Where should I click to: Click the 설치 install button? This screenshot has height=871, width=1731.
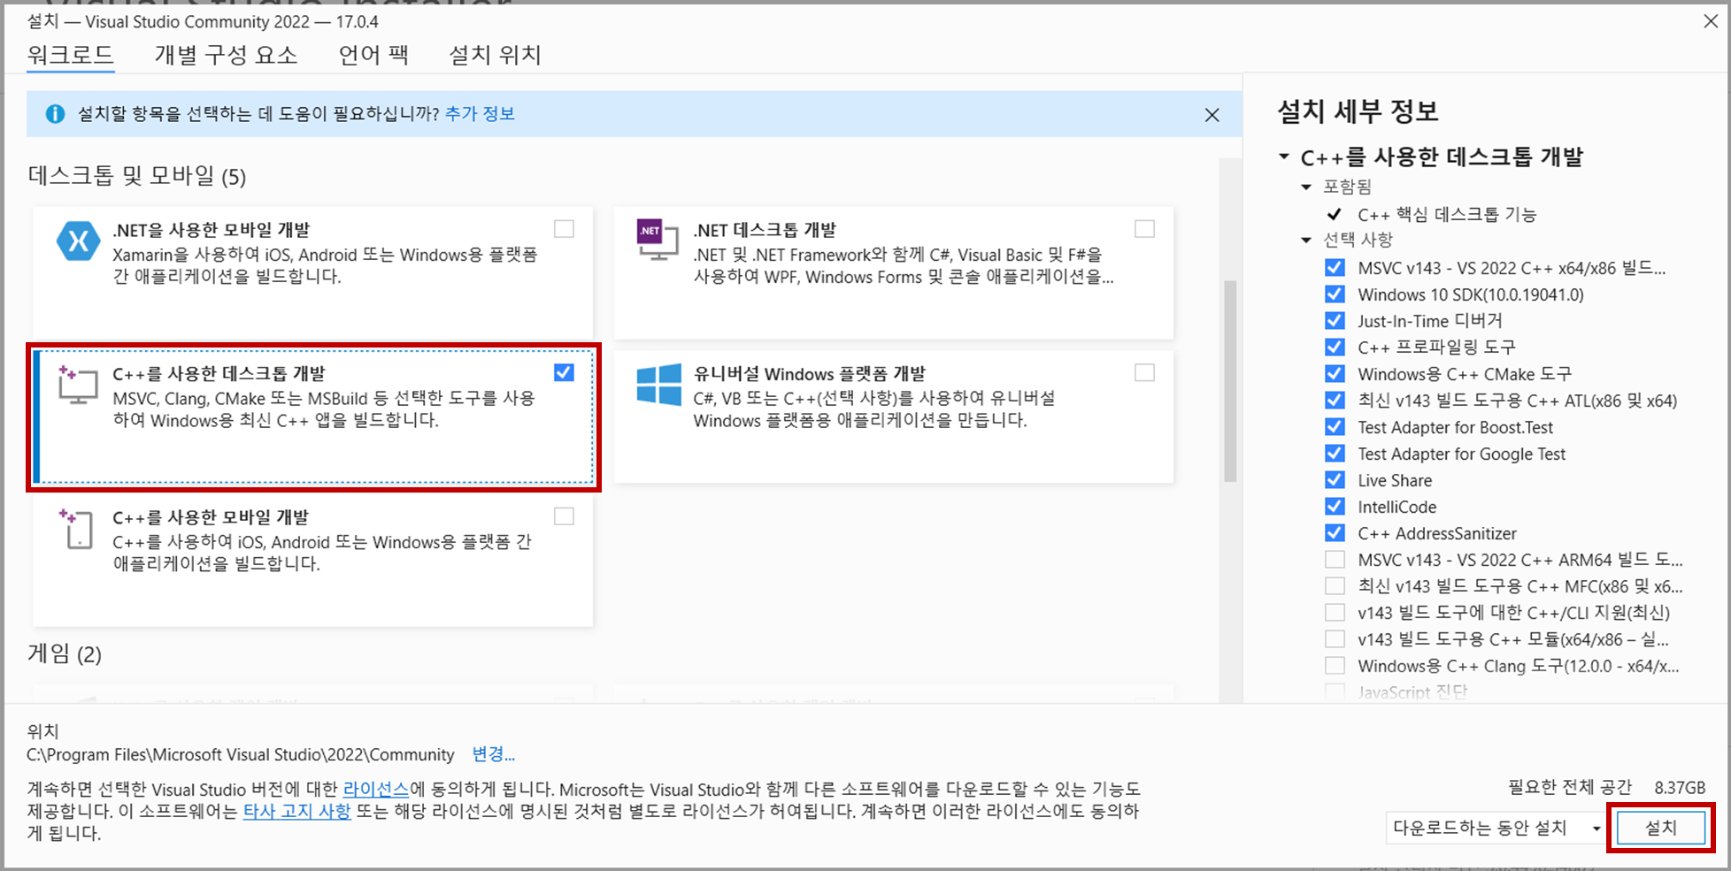[x=1661, y=828]
